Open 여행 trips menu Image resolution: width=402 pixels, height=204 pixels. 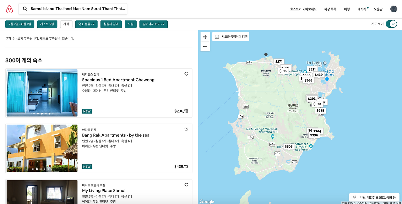coord(347,9)
